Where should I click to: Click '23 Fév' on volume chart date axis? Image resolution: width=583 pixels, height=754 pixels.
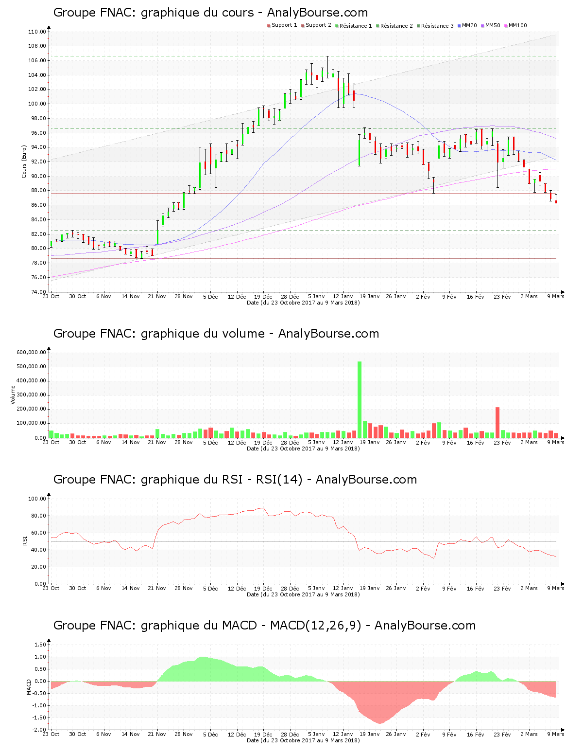(502, 442)
